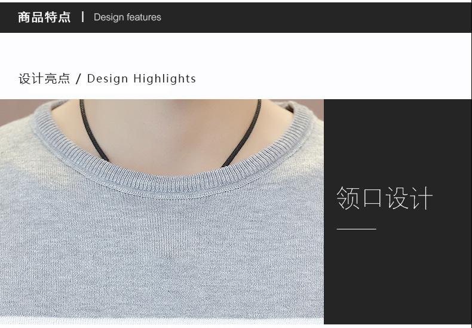The width and height of the screenshot is (472, 328).
Task: Open the grey sweater collar product photo
Action: [162, 211]
